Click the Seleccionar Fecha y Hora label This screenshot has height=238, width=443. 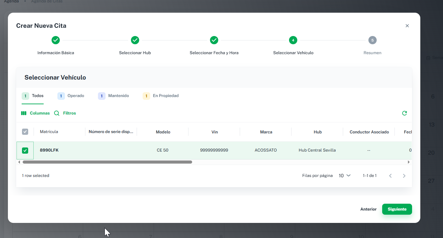[214, 53]
